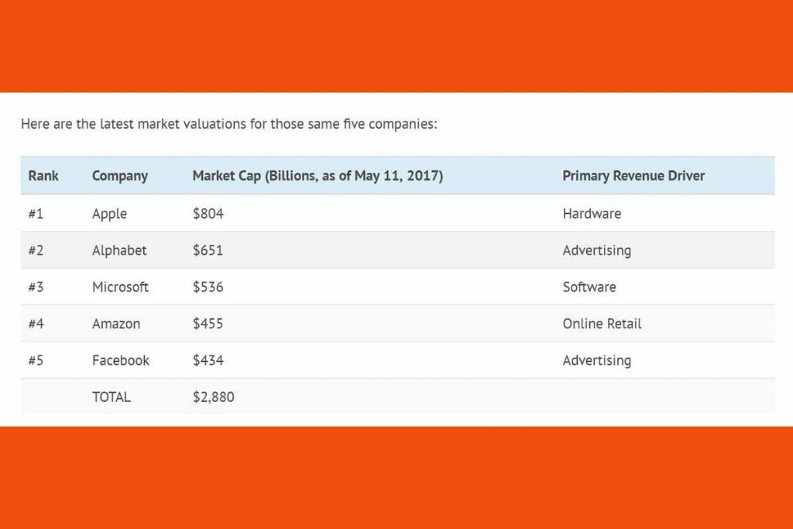Click the Hardware revenue driver cell
Viewport: 793px width, 529px height.
[x=592, y=213]
